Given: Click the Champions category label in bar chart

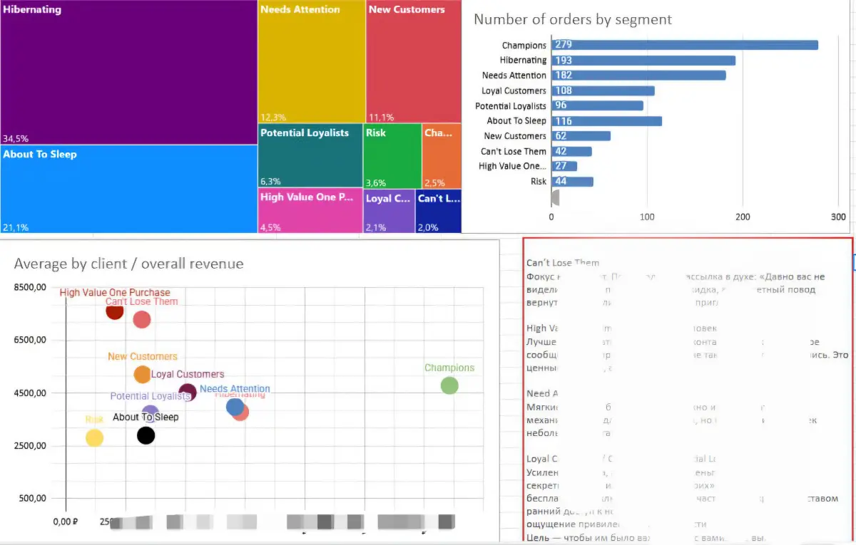Looking at the screenshot, I should click(x=524, y=46).
